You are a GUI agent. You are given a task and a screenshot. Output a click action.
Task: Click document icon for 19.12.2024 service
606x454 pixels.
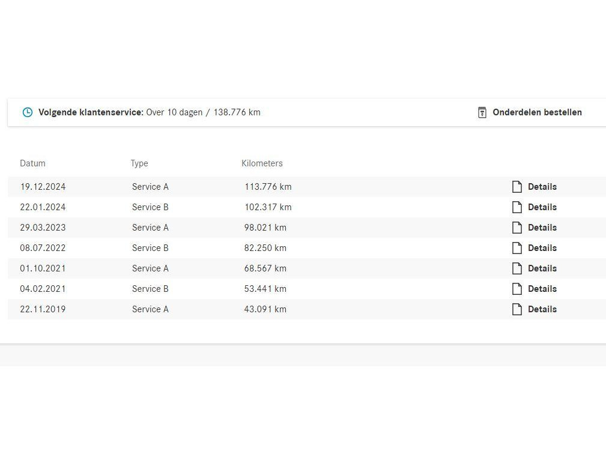coord(517,187)
